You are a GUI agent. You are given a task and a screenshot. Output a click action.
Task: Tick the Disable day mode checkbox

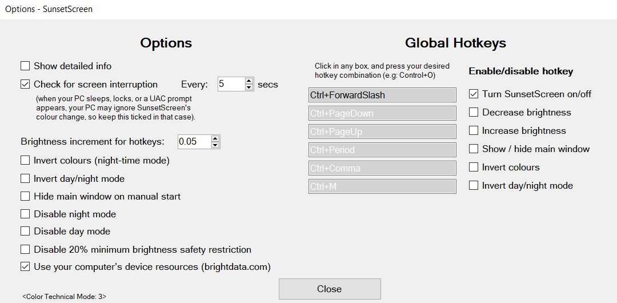(25, 231)
